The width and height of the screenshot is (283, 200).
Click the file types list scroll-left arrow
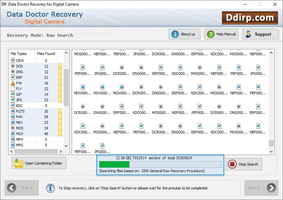[x=12, y=151]
